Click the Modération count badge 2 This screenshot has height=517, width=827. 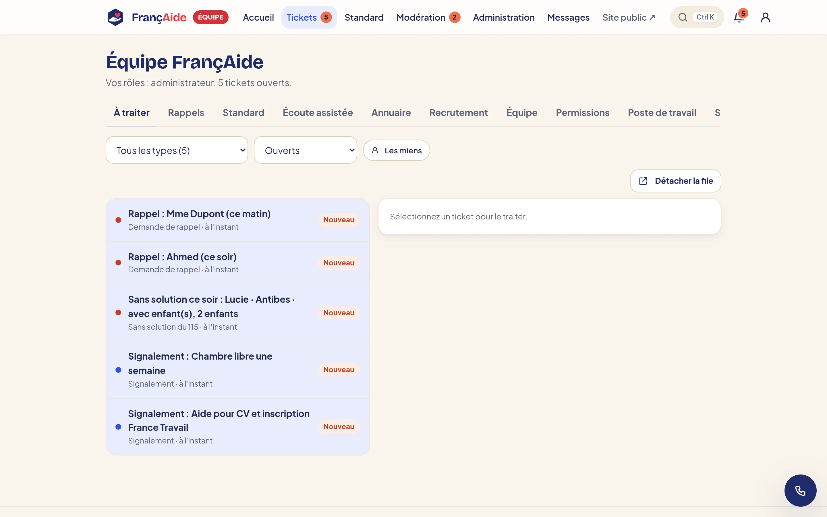pyautogui.click(x=455, y=17)
